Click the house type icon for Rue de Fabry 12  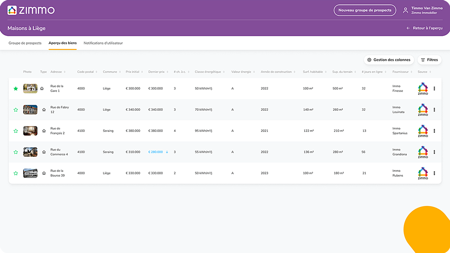point(44,110)
